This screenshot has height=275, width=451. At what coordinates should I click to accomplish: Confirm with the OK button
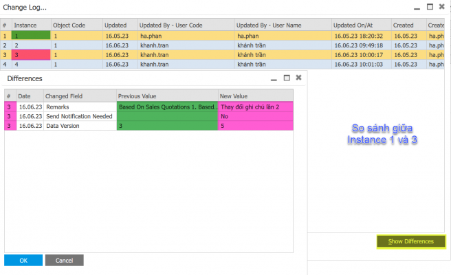pyautogui.click(x=23, y=261)
